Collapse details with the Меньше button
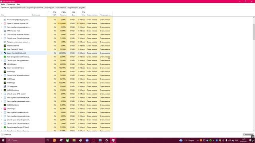 tap(6, 134)
